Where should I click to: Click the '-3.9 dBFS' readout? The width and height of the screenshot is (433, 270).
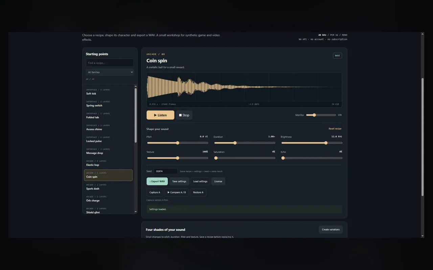254,104
